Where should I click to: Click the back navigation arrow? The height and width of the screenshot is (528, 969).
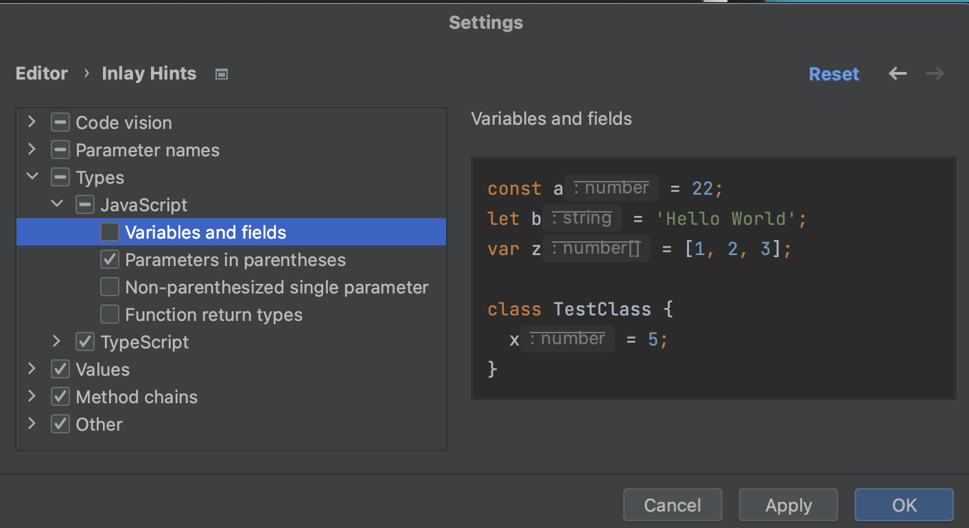(x=898, y=73)
